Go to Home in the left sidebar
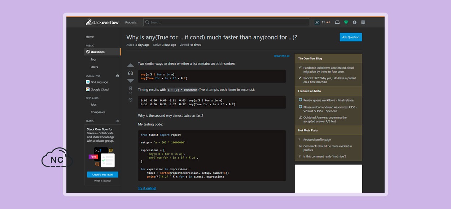Viewport: 451px width, 209px height. 90,37
